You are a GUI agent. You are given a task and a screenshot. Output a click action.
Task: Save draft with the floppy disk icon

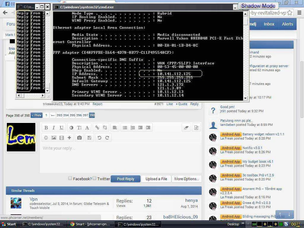click(89, 138)
